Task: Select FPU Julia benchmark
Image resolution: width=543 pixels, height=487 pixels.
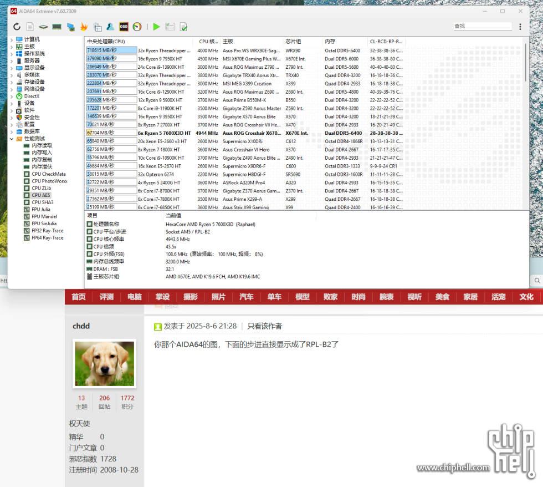Action: click(x=41, y=209)
